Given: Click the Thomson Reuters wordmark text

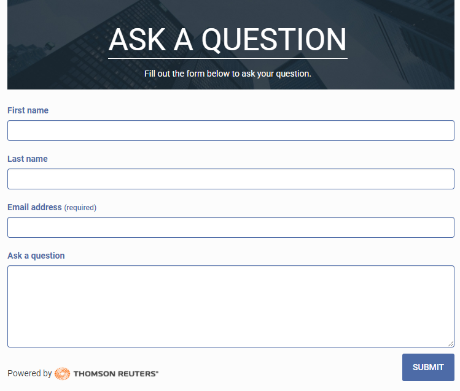Looking at the screenshot, I should (114, 373).
